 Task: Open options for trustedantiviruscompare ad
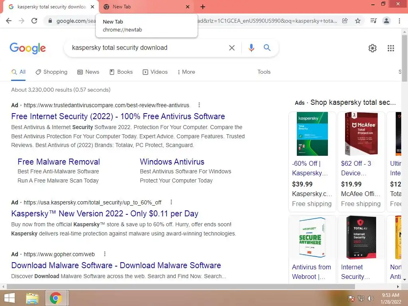point(199,105)
